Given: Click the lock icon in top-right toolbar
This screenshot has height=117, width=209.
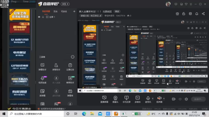Looking at the screenshot, I should coord(184,14).
